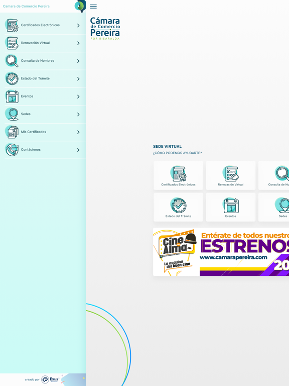Click the SEDE VIRTUAL heading
The image size is (289, 386).
coord(168,146)
